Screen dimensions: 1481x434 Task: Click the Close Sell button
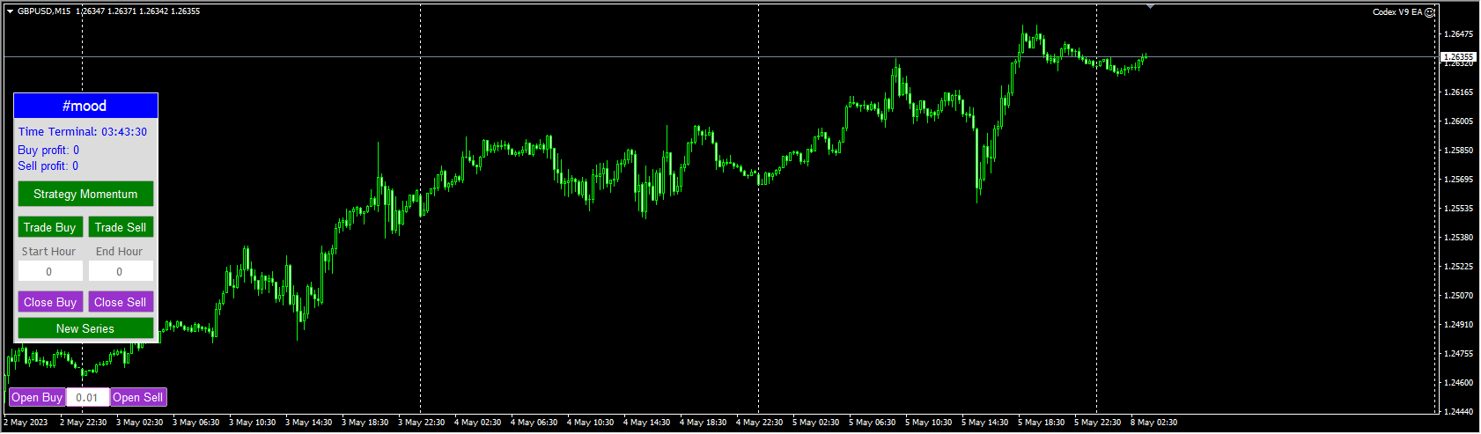(121, 302)
